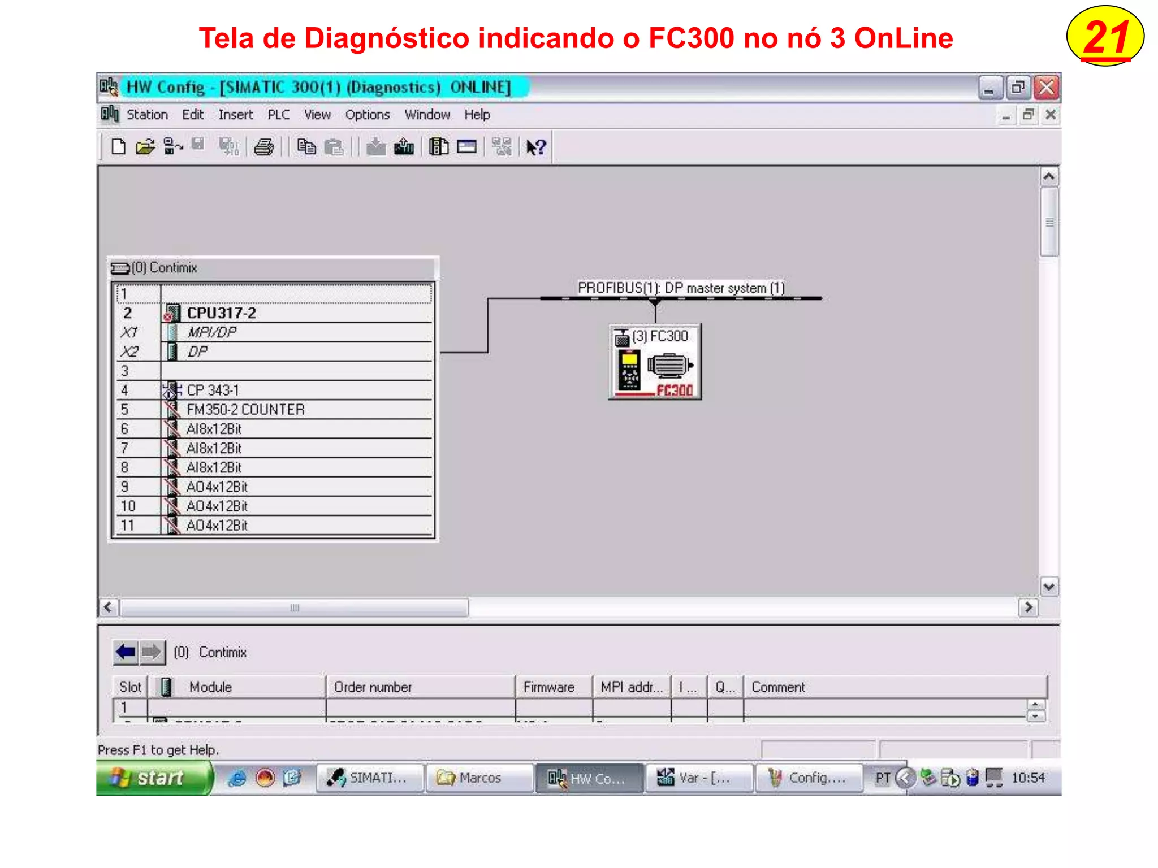
Task: Click the New document toolbar icon
Action: (x=118, y=147)
